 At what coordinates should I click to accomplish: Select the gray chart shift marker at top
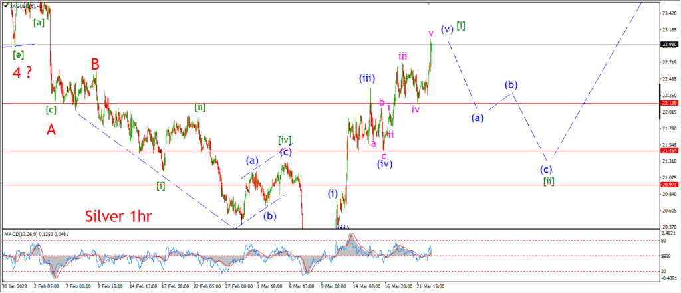[429, 3]
